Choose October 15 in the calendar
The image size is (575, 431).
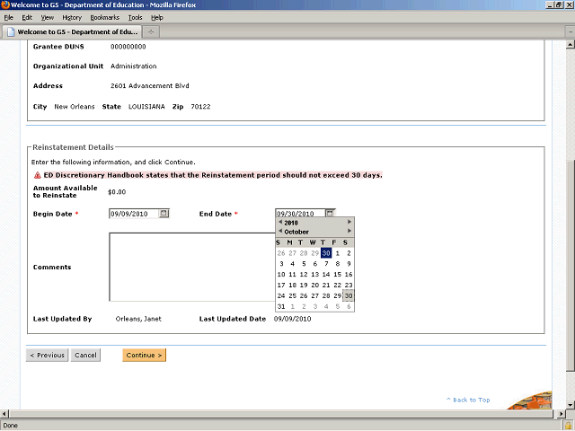[x=338, y=275]
